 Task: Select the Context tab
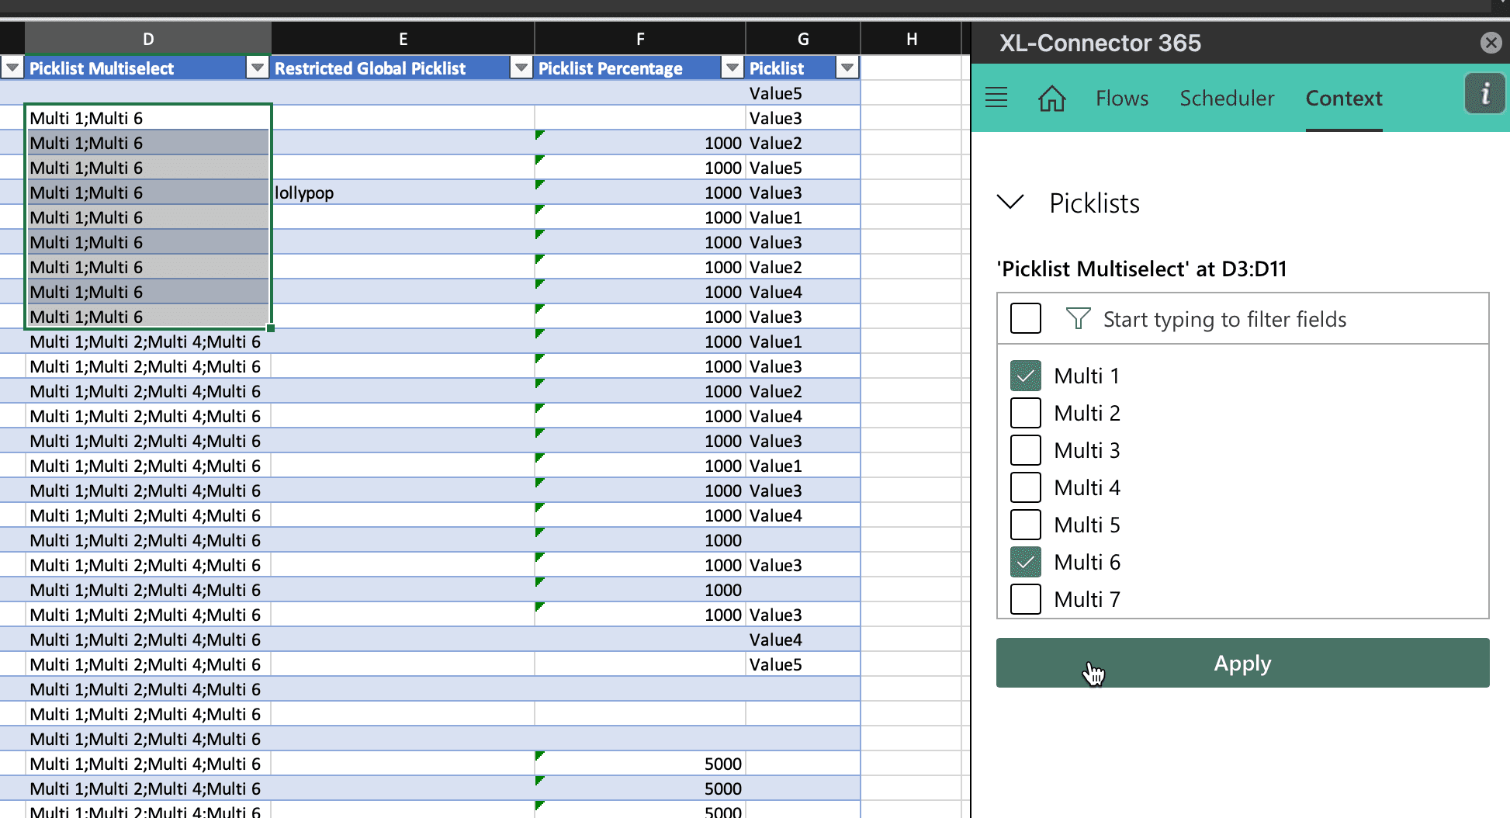pyautogui.click(x=1344, y=99)
